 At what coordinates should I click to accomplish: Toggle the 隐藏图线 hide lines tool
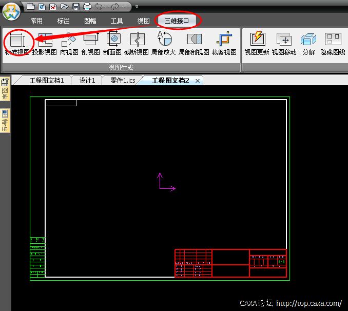coord(333,43)
